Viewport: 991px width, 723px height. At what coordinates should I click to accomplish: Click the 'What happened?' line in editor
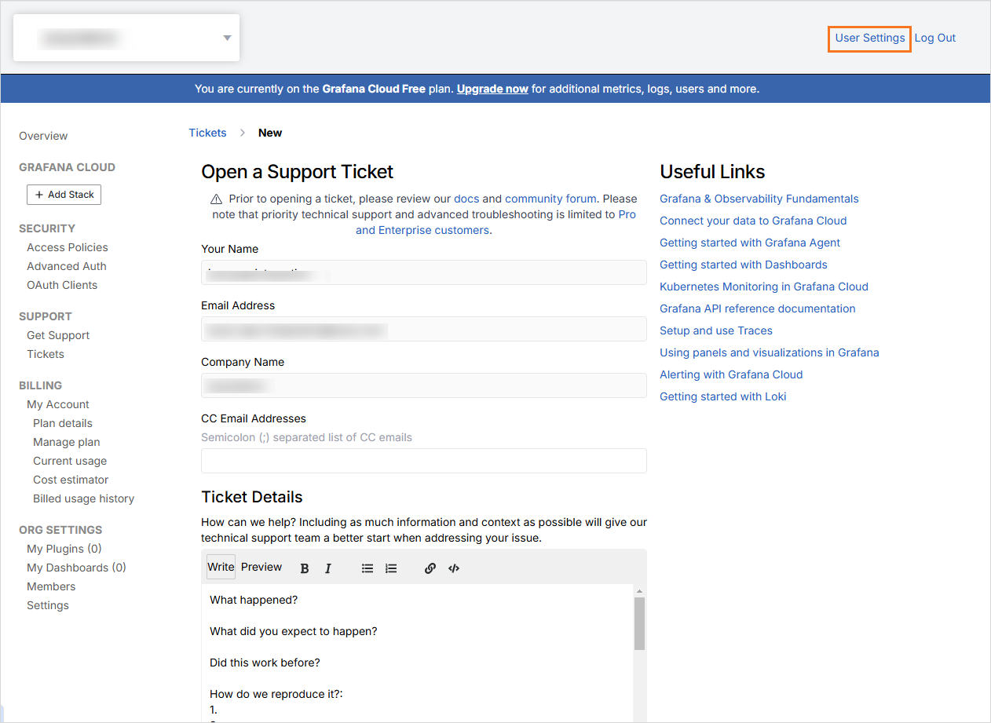point(254,600)
